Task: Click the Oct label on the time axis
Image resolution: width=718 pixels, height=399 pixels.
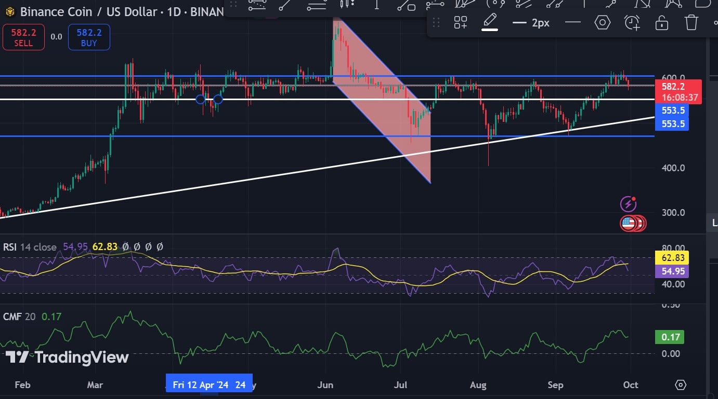Action: tap(631, 385)
